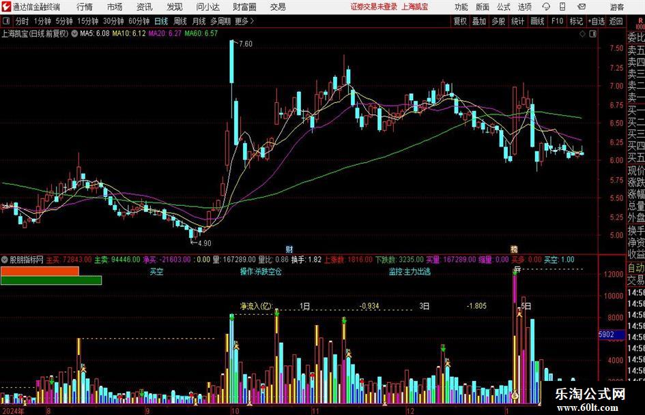Click the 换手: 1.82 turnover value

tap(306, 260)
